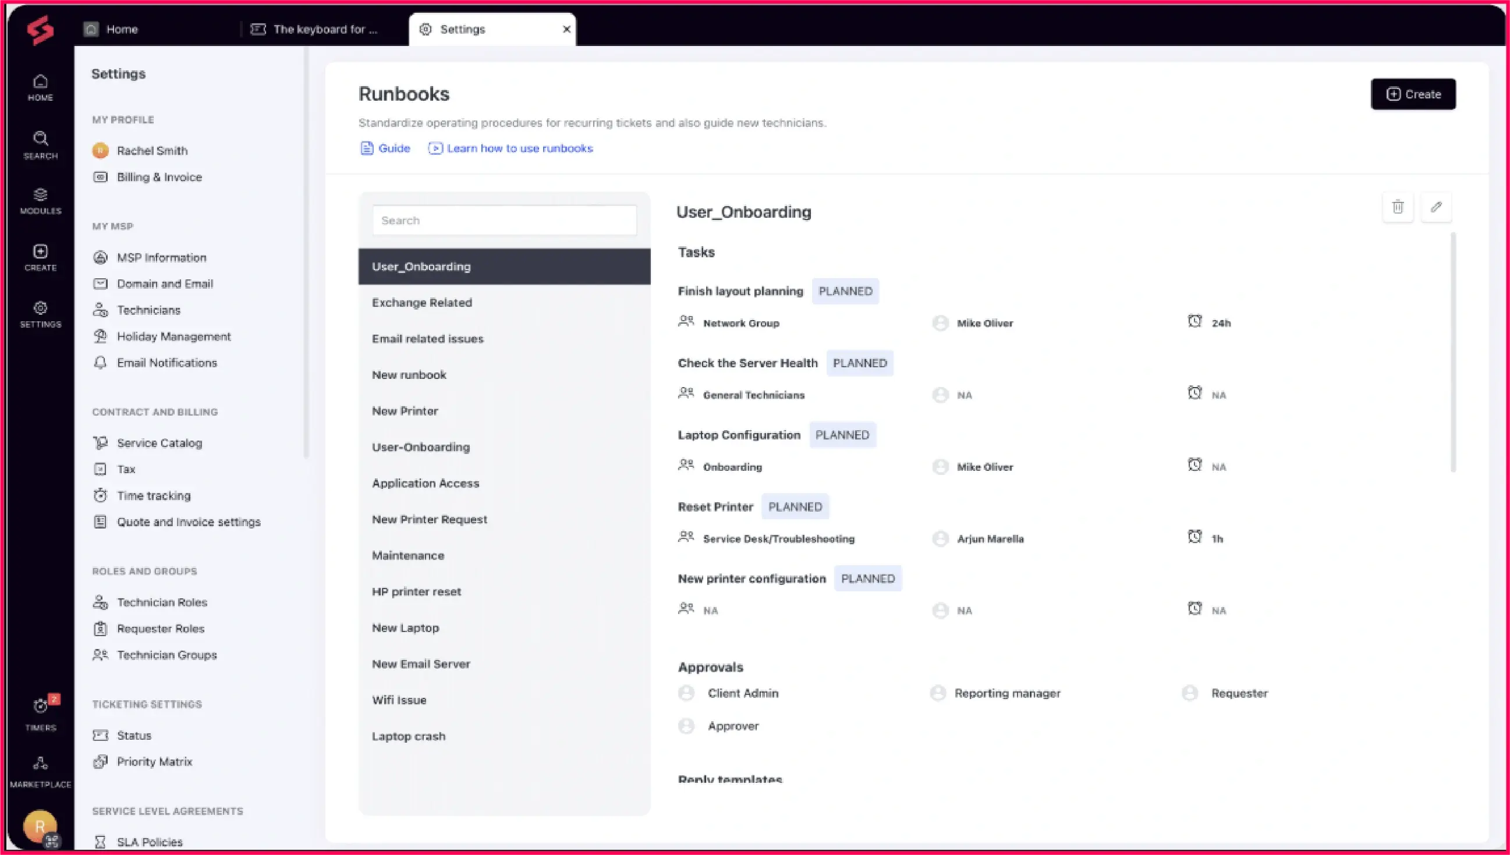The image size is (1510, 855).
Task: Click the runbook Search input field
Action: [505, 219]
